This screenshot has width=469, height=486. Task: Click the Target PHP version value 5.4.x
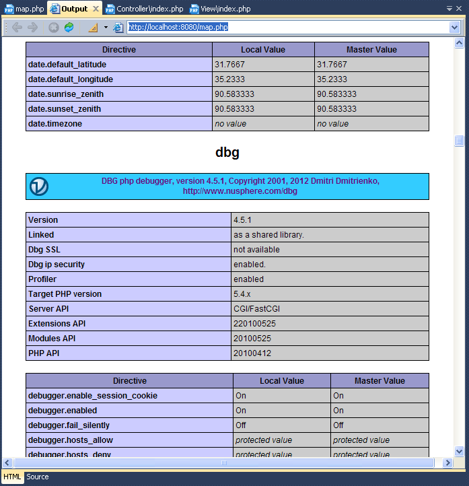pos(242,294)
